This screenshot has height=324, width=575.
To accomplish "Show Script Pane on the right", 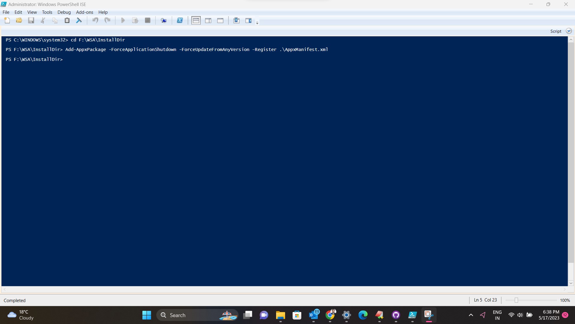I will [x=208, y=20].
